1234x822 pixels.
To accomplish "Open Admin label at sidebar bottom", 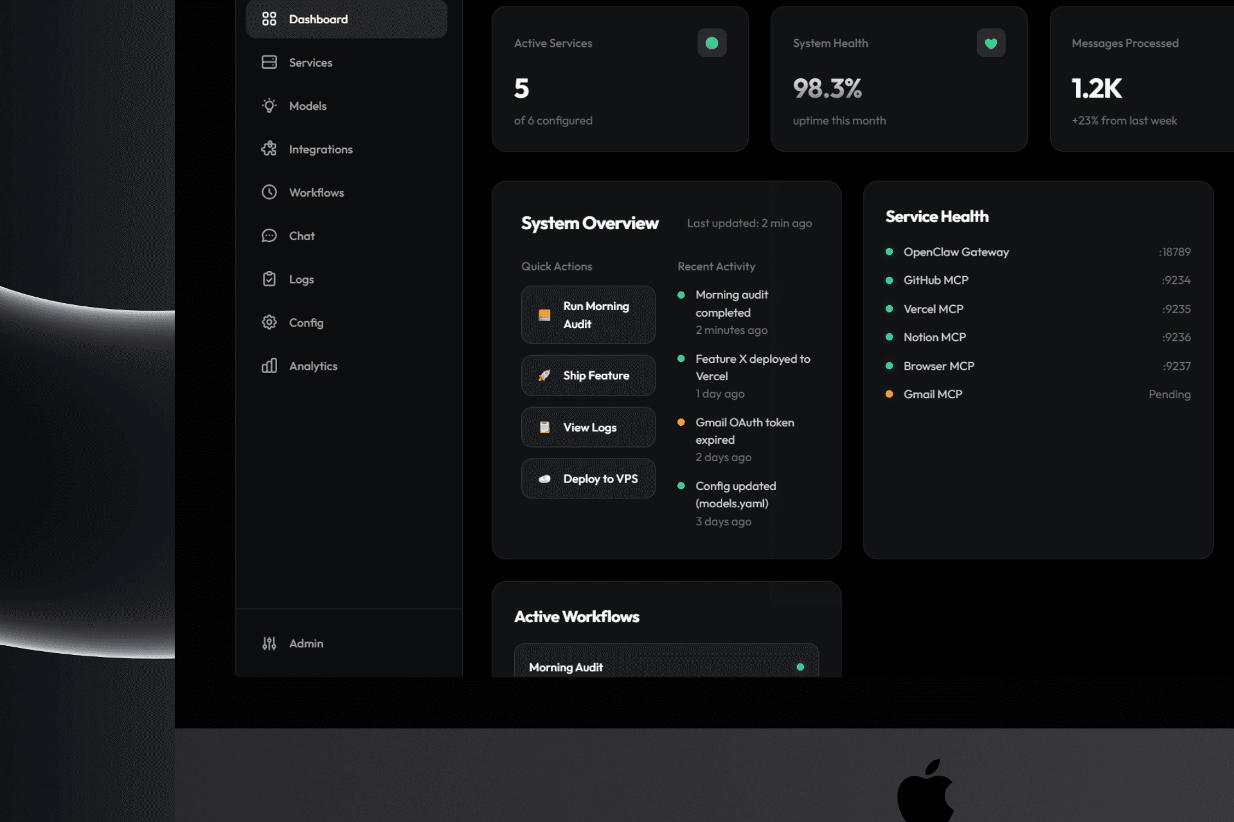I will click(x=306, y=643).
